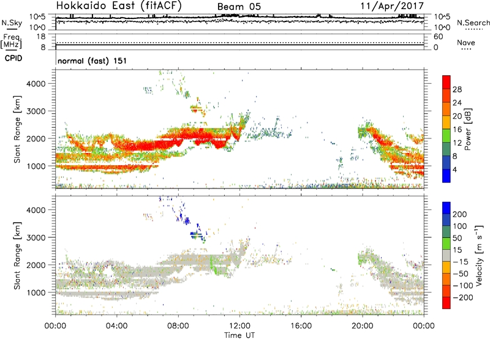The height and width of the screenshot is (339, 490).
Task: Click the bright blue bottom Power colorbar segment
Action: click(447, 176)
